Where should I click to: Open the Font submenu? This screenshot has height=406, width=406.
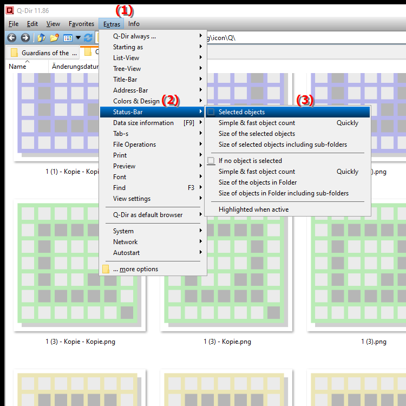tap(153, 177)
